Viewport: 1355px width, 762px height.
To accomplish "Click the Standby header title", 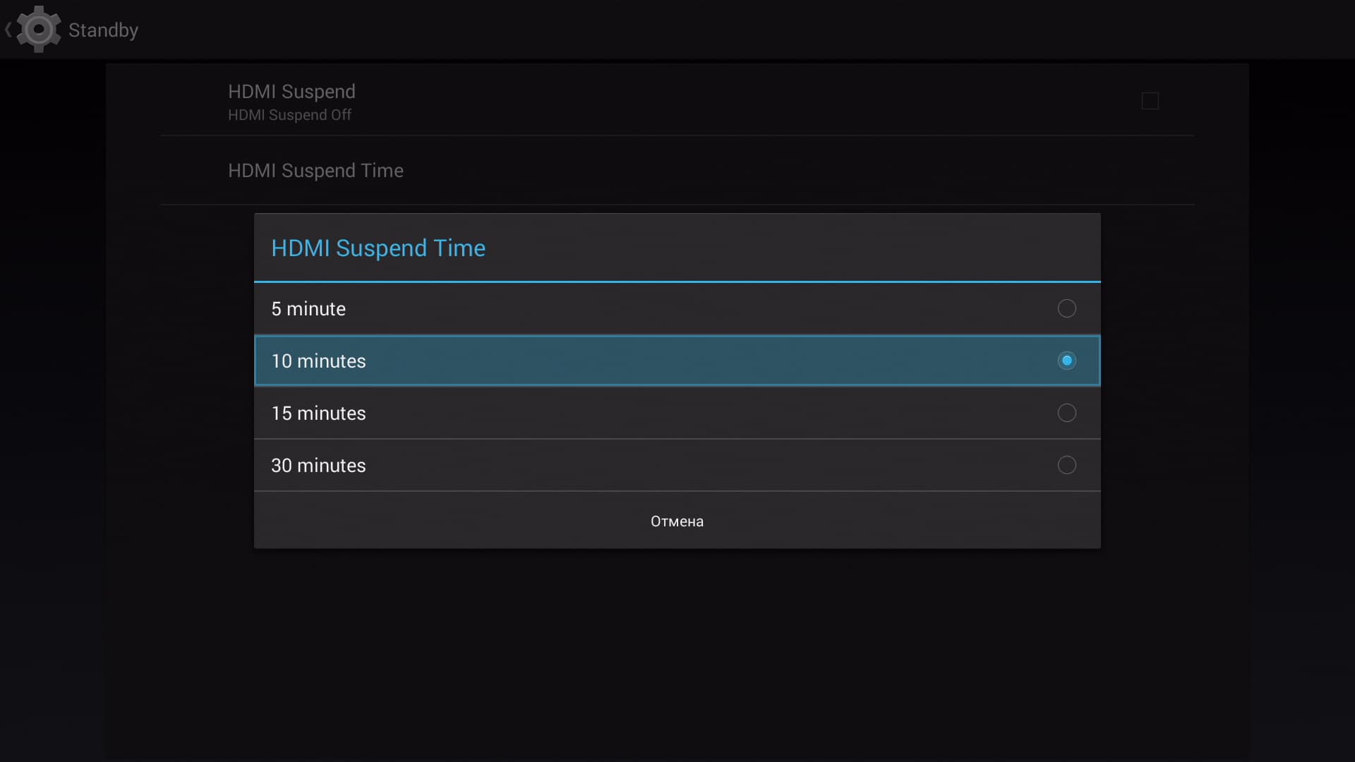I will [103, 30].
